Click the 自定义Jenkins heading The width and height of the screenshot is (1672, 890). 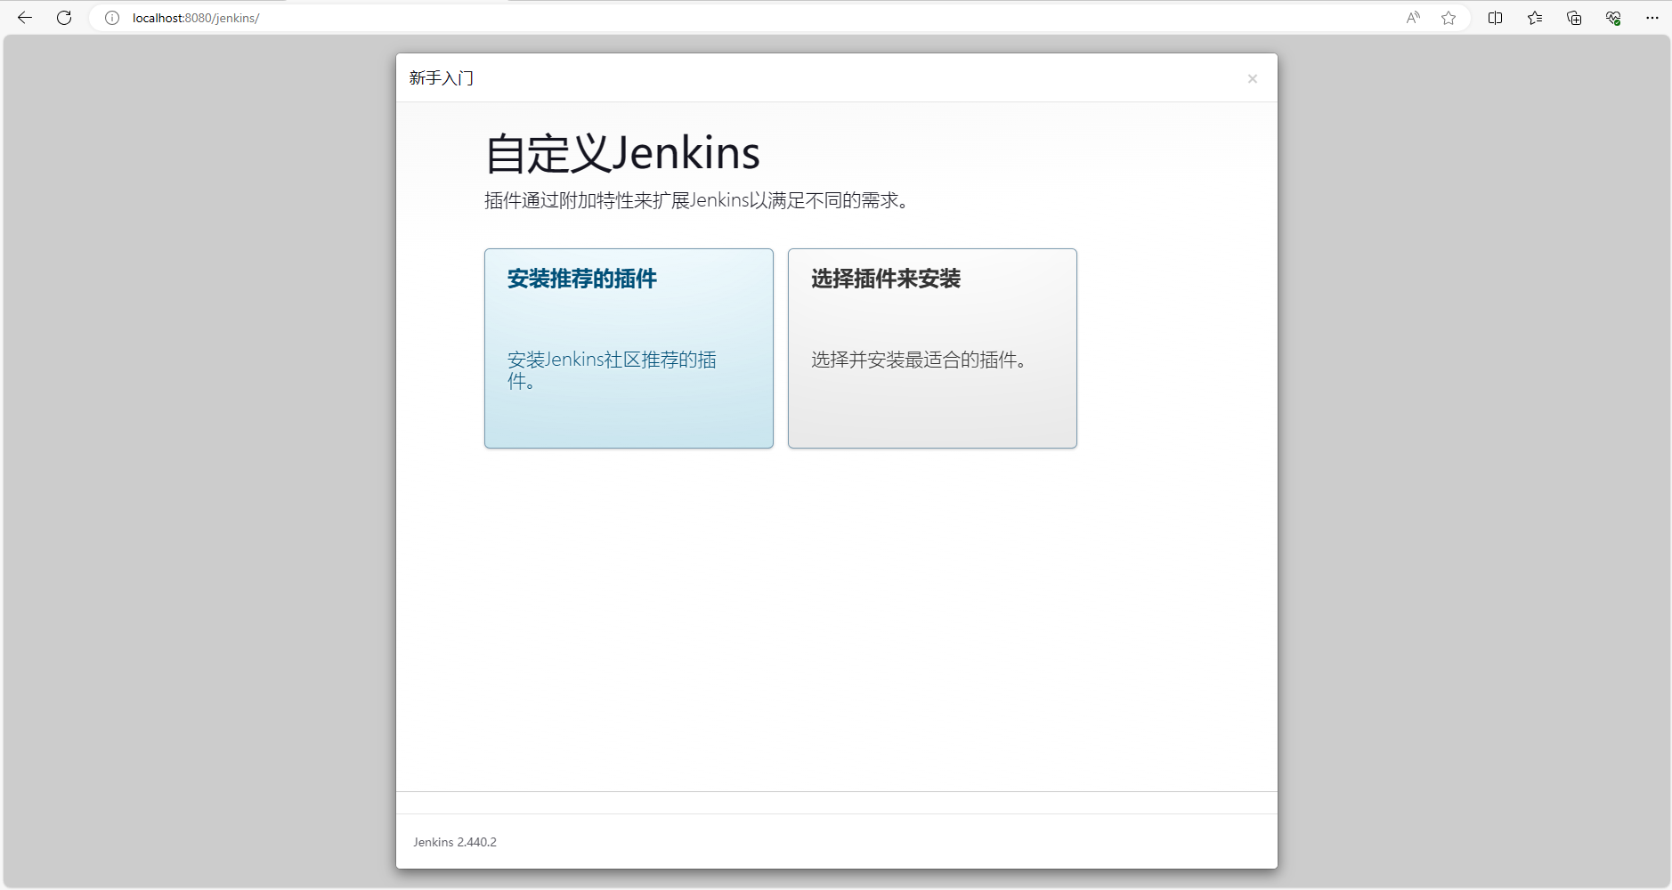[622, 153]
